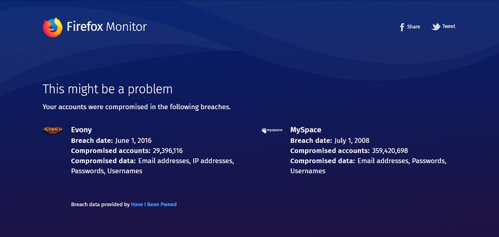Click the "Your accounts were compromised" sentence

coord(136,107)
